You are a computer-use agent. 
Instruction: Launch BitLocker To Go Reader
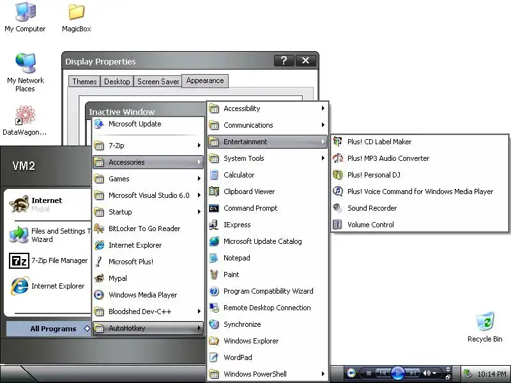click(148, 229)
